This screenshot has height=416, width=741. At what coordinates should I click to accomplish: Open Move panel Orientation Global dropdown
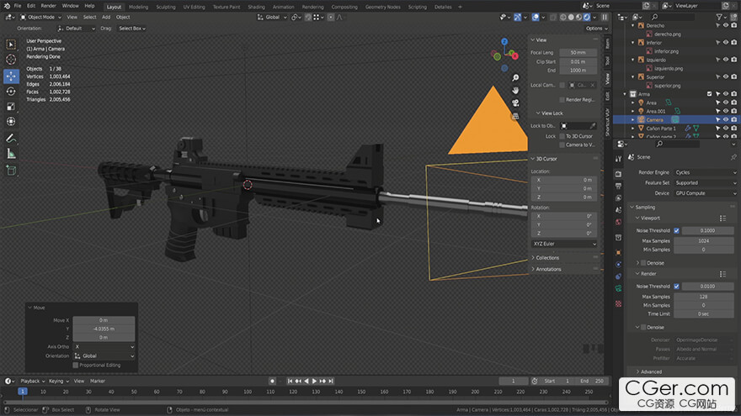[x=104, y=356]
